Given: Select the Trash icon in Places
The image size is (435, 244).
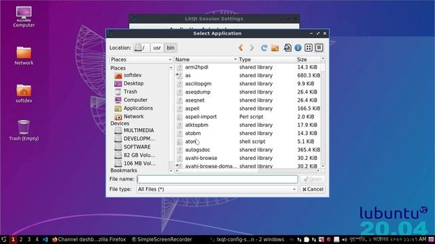Looking at the screenshot, I should tap(118, 91).
